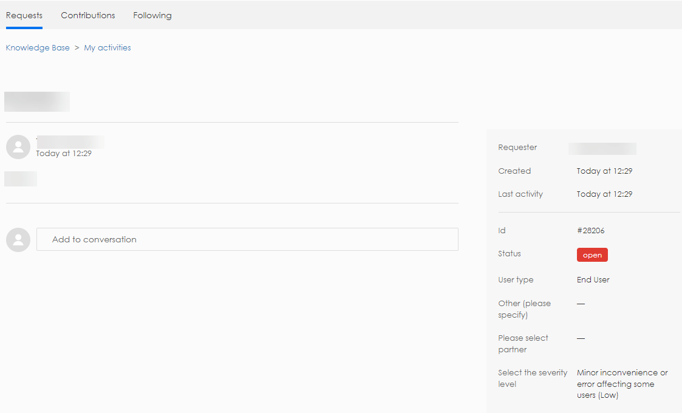This screenshot has width=682, height=413.
Task: Click the request title area
Action: tap(36, 101)
